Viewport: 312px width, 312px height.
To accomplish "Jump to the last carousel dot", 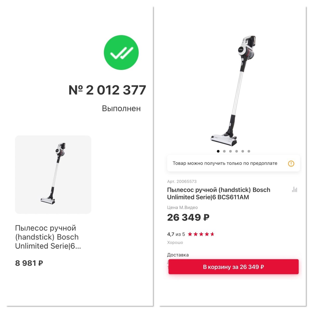I will [x=249, y=151].
